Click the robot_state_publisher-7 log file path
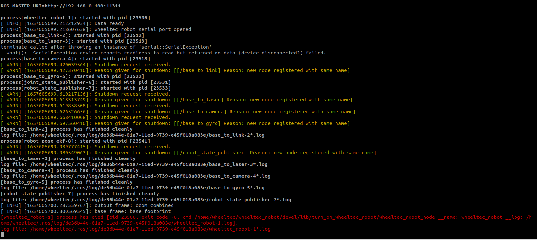537x240 pixels. [x=160, y=200]
